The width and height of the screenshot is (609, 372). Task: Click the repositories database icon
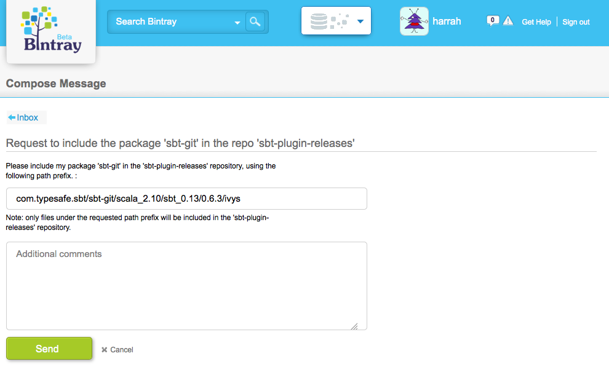point(319,22)
